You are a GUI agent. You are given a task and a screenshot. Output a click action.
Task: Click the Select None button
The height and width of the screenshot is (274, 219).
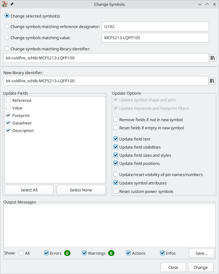tap(81, 190)
